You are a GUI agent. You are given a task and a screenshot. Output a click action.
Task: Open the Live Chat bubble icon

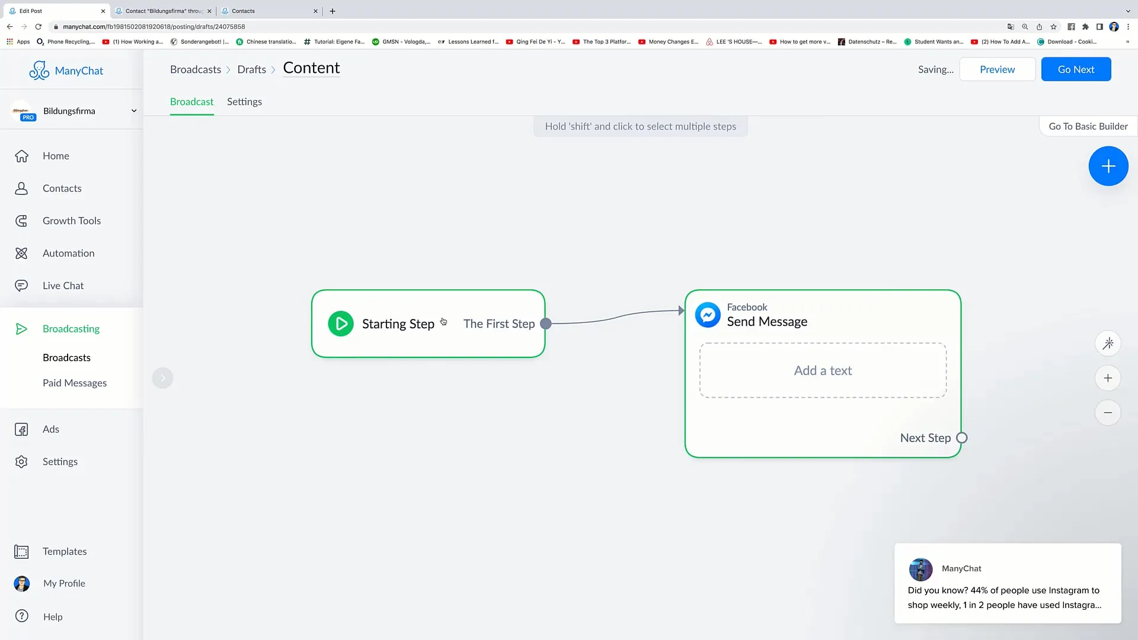[21, 286]
